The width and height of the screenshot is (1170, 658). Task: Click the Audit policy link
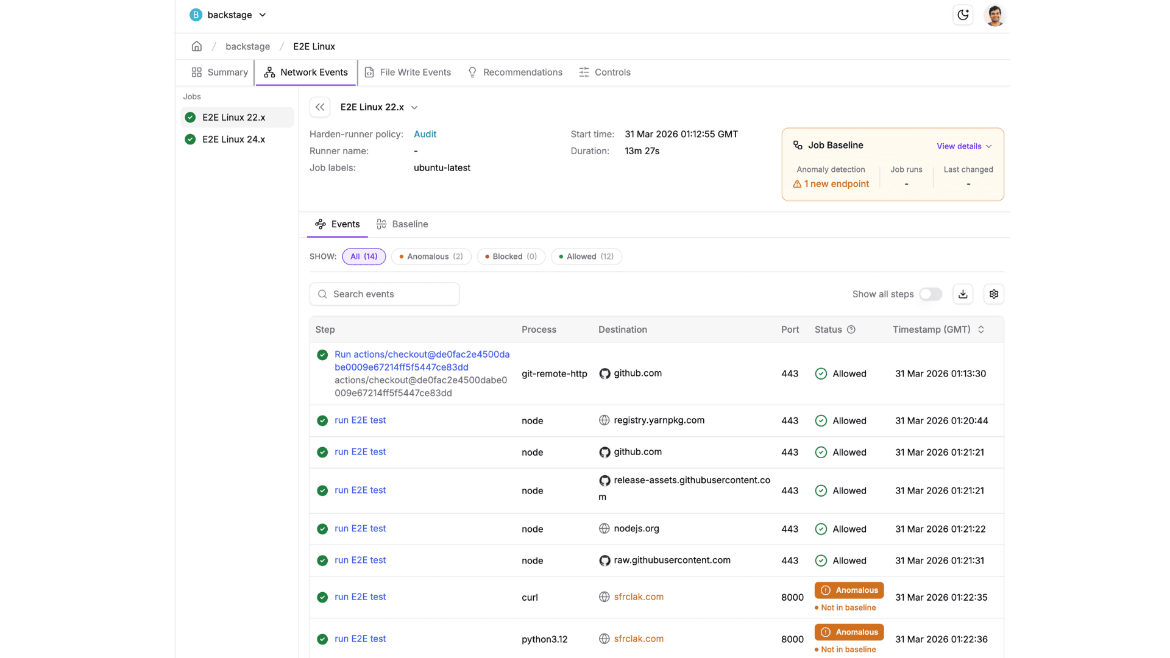click(425, 134)
